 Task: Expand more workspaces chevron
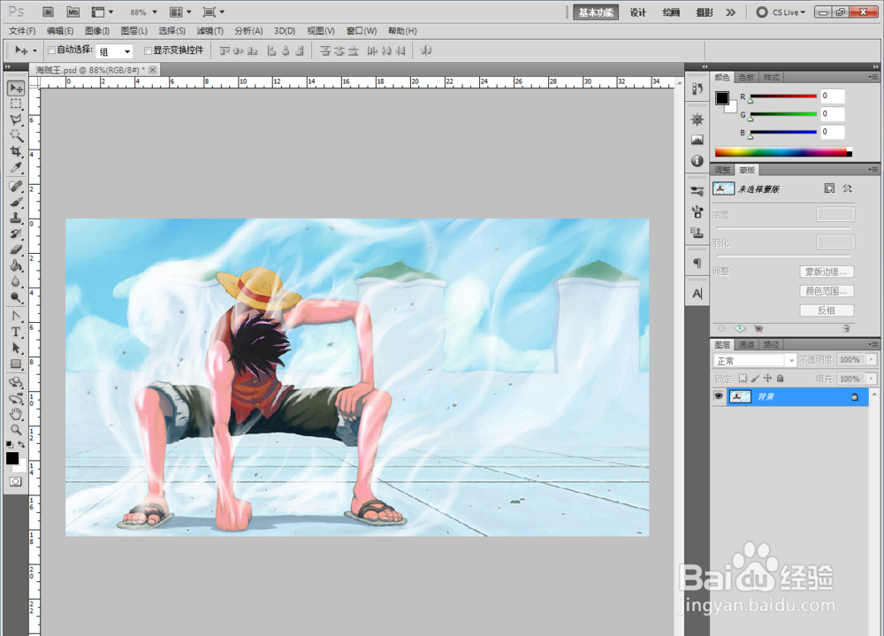[731, 11]
